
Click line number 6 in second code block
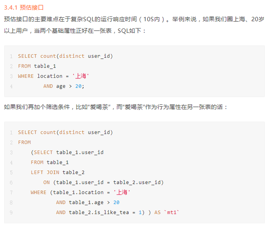tap(11, 183)
